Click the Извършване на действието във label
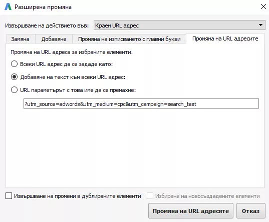The width and height of the screenshot is (269, 222). [x=47, y=25]
